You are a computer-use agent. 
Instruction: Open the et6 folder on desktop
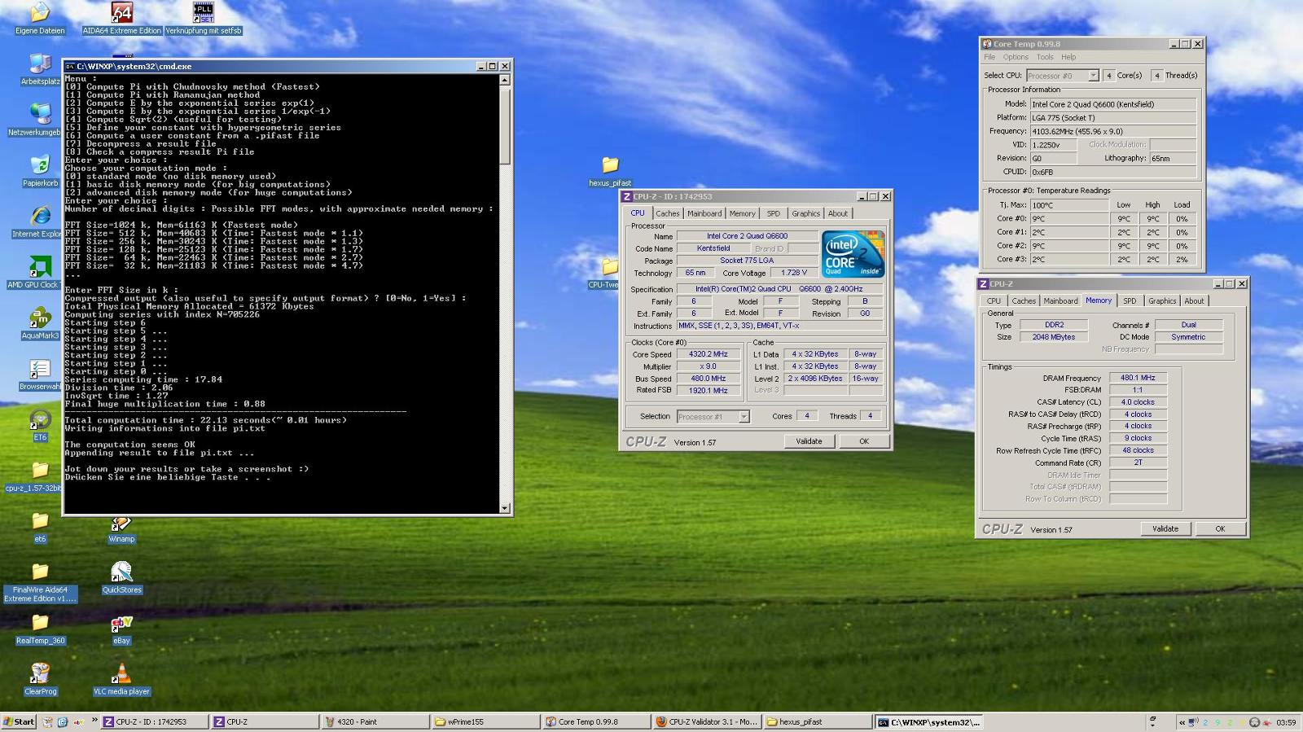click(40, 521)
